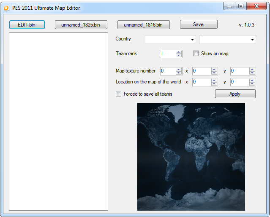Open the first Country dropdown
The width and height of the screenshot is (270, 217).
pyautogui.click(x=170, y=39)
